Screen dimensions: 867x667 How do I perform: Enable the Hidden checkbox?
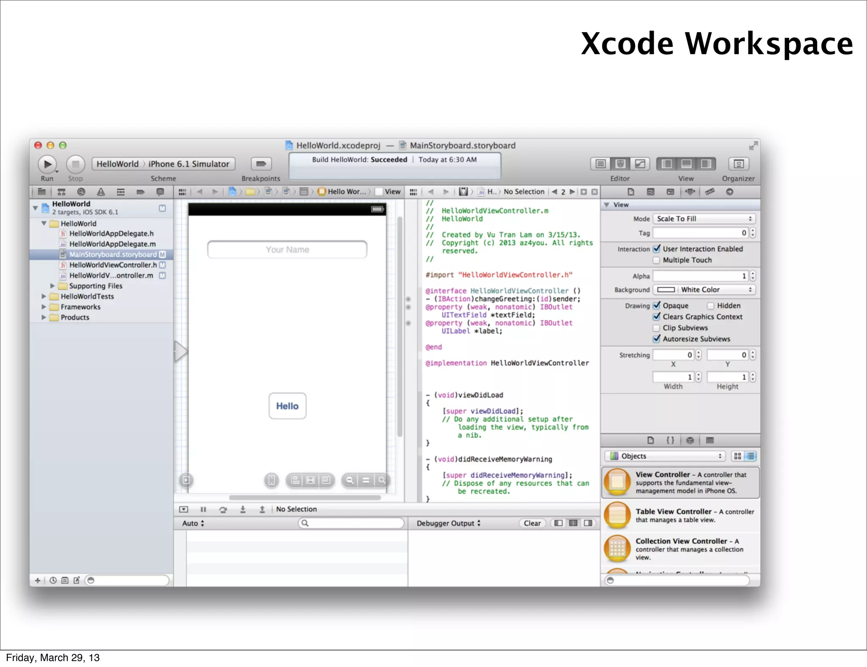tap(711, 306)
